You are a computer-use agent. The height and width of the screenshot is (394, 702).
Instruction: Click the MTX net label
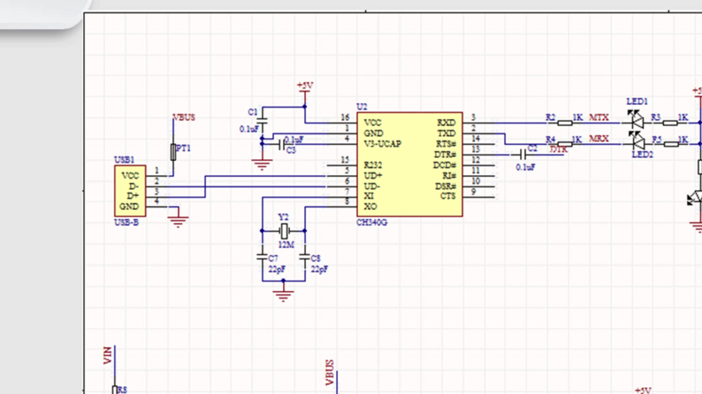tap(599, 117)
